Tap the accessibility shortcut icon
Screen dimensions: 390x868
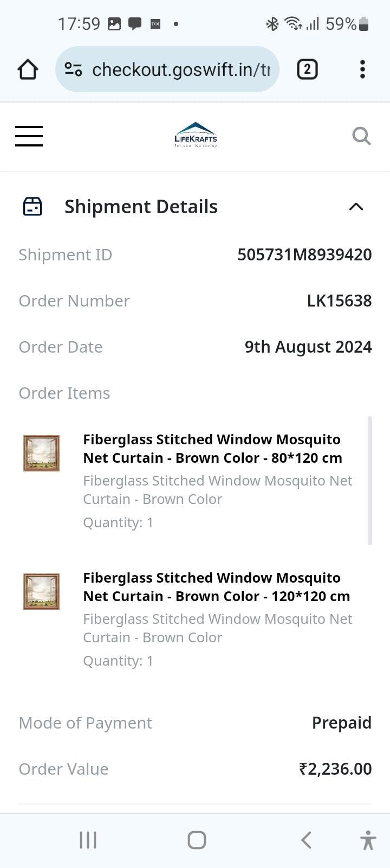(368, 840)
